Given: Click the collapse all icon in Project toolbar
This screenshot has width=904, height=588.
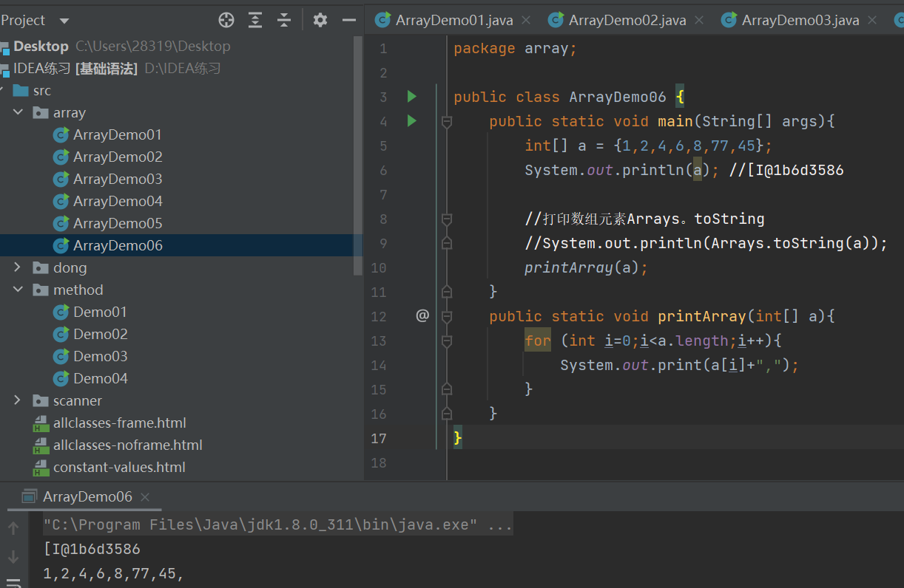Looking at the screenshot, I should [x=284, y=20].
